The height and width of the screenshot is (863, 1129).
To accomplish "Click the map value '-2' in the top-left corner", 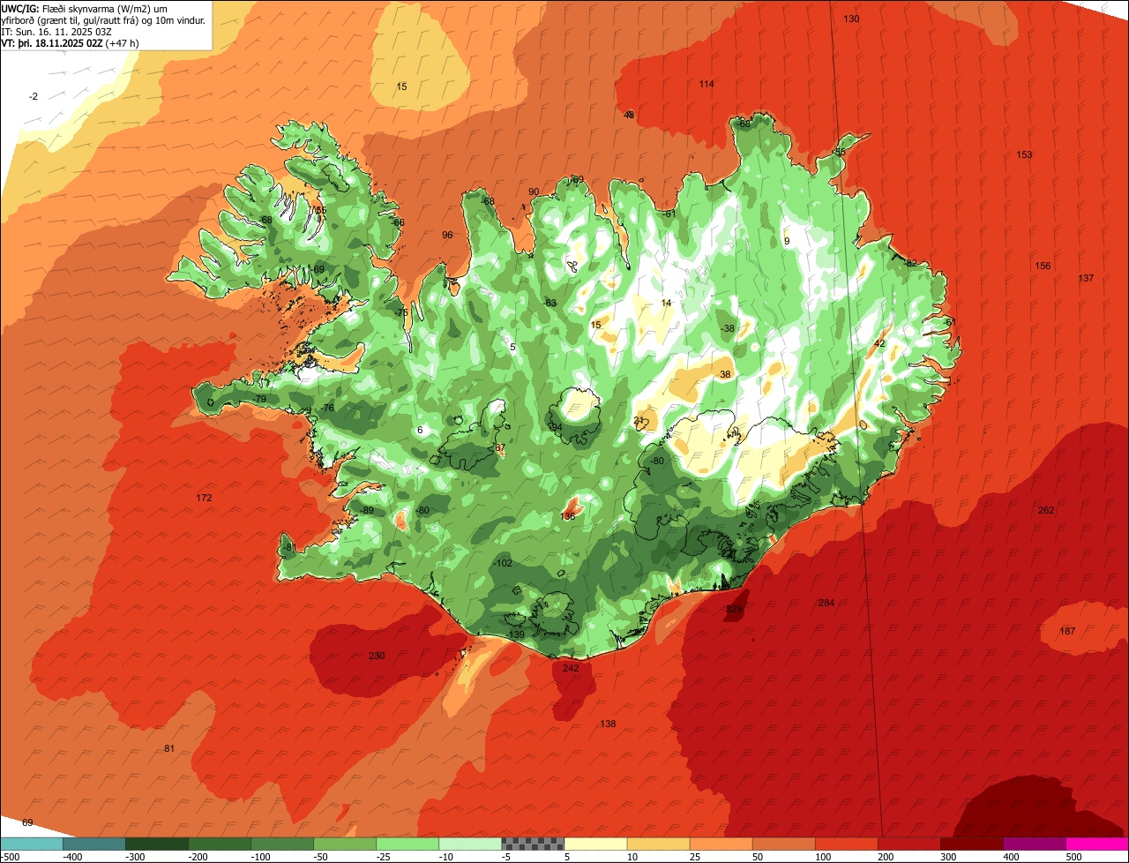I will (x=34, y=96).
